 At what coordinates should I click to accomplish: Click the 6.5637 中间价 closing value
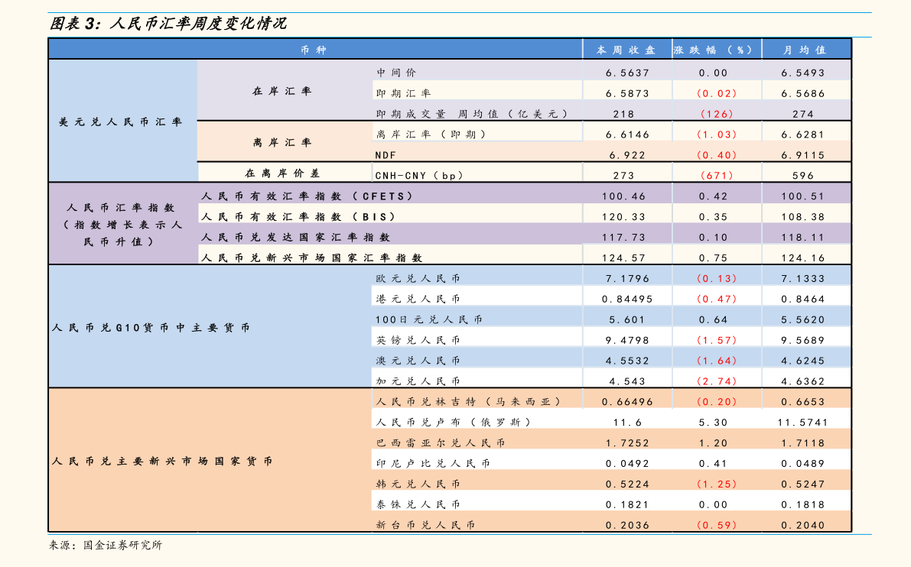627,73
